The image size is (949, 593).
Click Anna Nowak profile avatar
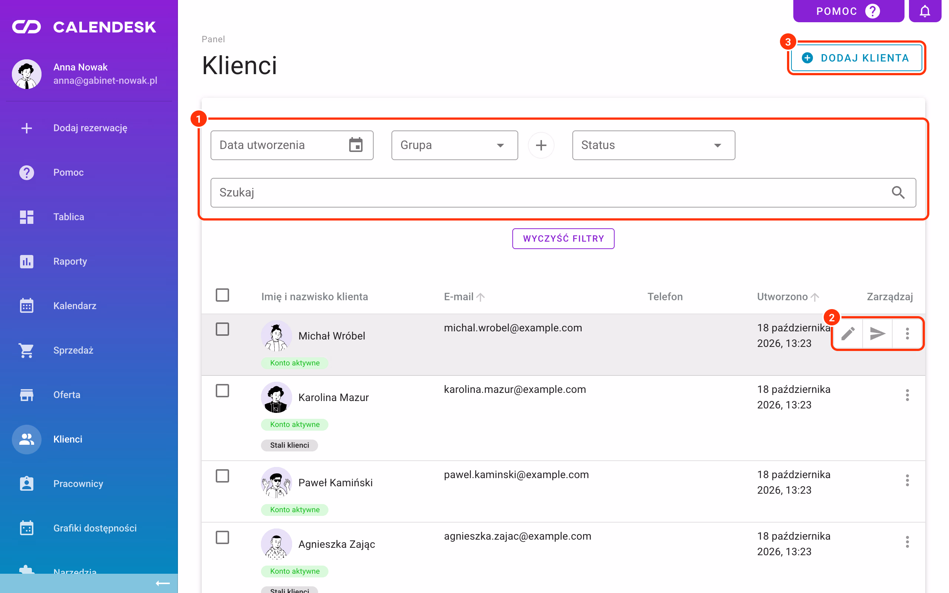(27, 74)
